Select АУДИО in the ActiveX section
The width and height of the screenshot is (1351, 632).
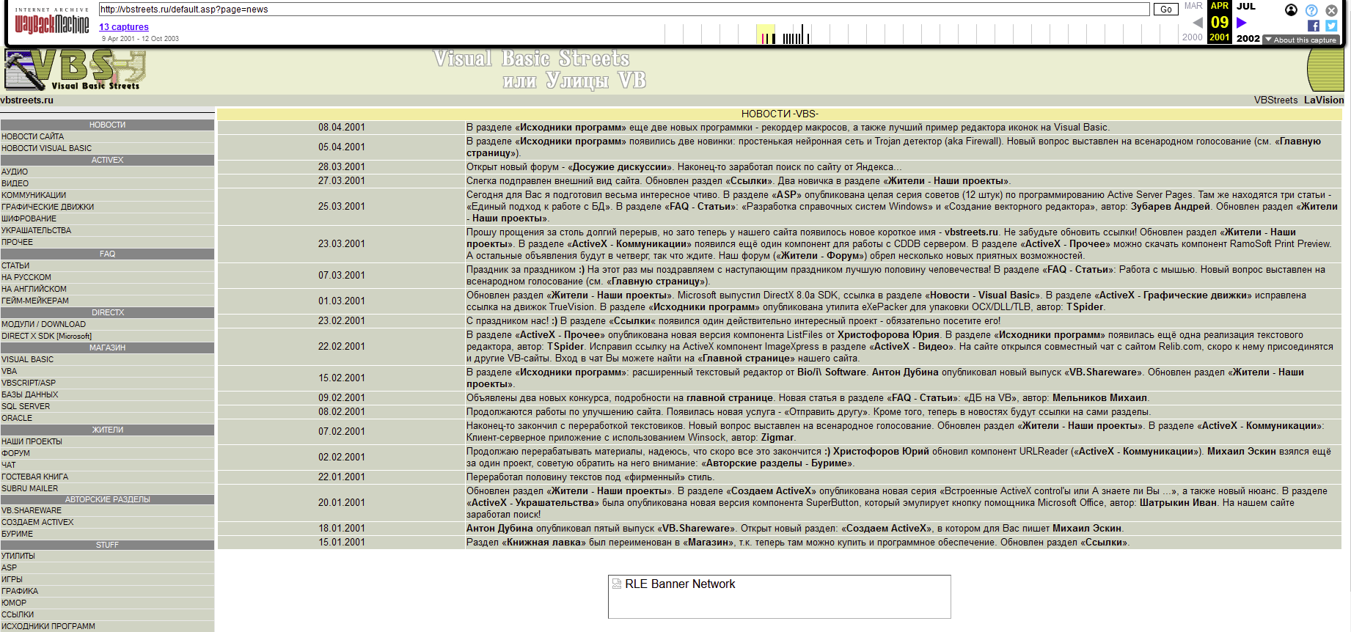(x=15, y=172)
